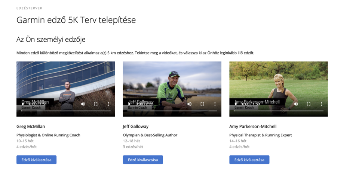Expand Jeff Galloway video to fullscreen
Viewport: 359px width, 187px height.
coord(202,104)
